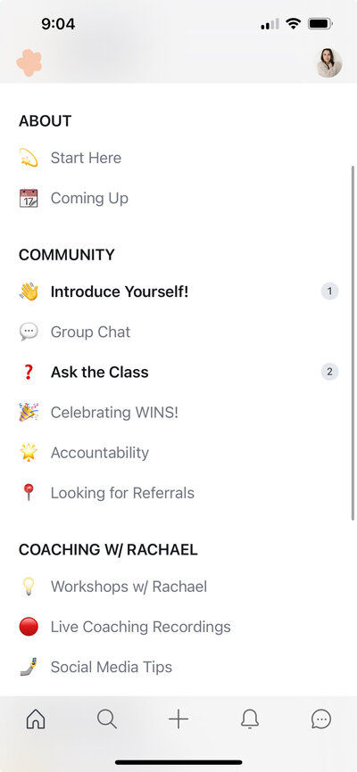
Task: Open the messages chat bubble icon
Action: 321,719
